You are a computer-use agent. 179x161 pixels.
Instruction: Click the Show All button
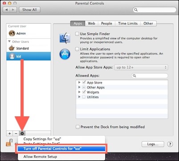click(29, 10)
